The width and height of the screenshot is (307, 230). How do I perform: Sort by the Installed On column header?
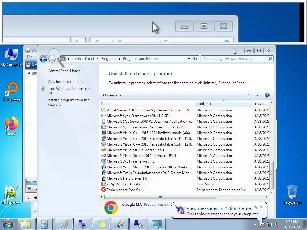click(x=261, y=104)
